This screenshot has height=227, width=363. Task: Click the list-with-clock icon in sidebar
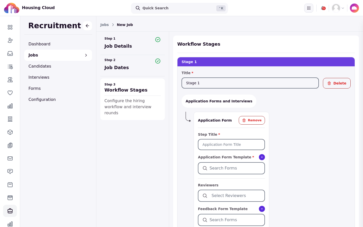click(x=10, y=67)
